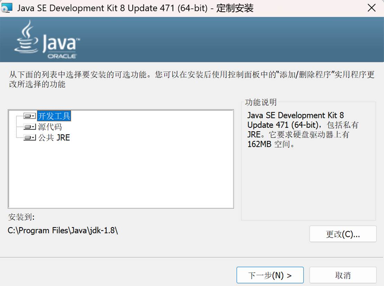Select the 公共 JRE tree item label
Image resolution: width=384 pixels, height=286 pixels.
[54, 137]
